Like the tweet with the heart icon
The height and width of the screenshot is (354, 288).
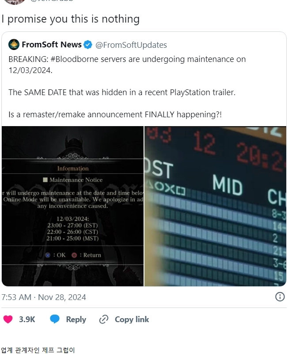8,319
